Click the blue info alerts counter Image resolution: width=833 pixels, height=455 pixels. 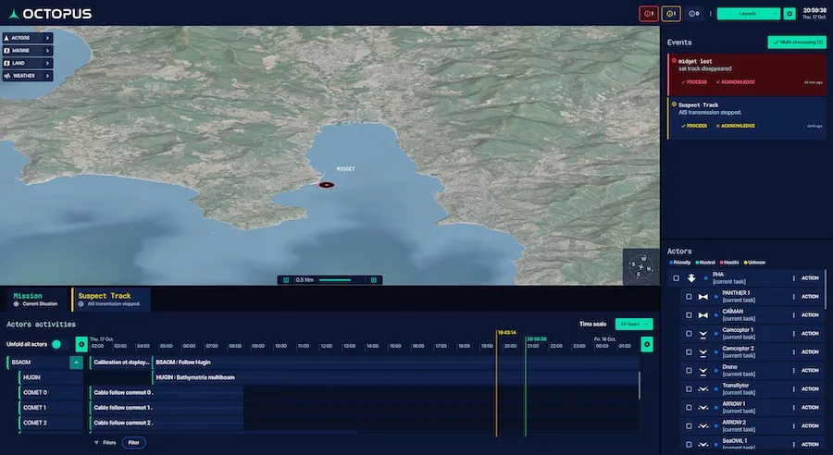coord(693,14)
